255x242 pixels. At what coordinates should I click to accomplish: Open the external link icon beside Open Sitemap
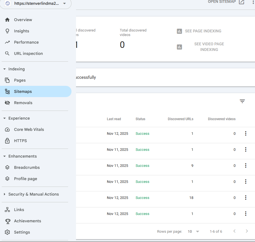241,2
